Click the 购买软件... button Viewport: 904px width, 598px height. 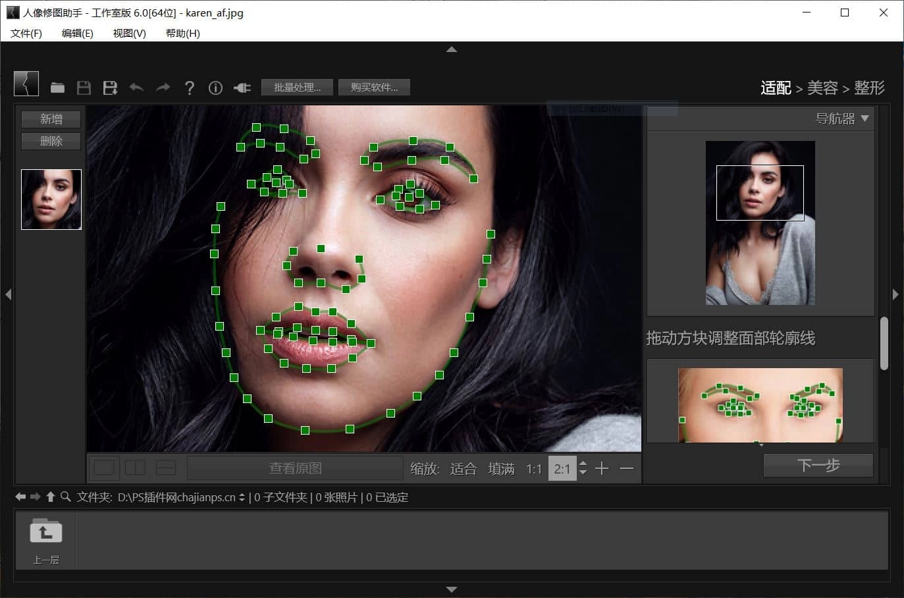coord(374,87)
